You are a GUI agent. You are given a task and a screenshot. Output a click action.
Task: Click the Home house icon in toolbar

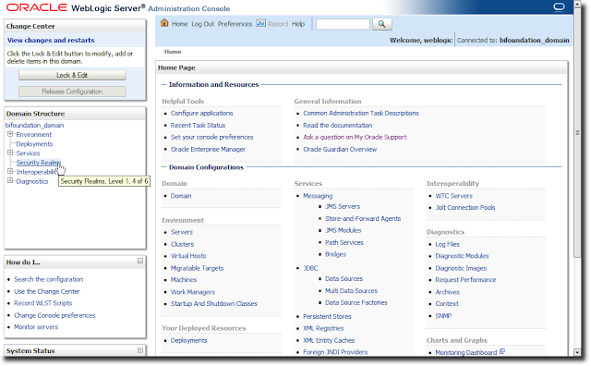tap(164, 23)
